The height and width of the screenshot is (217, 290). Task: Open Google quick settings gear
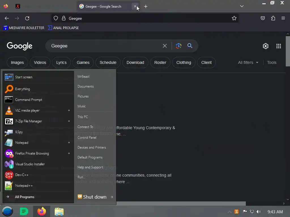point(266,46)
